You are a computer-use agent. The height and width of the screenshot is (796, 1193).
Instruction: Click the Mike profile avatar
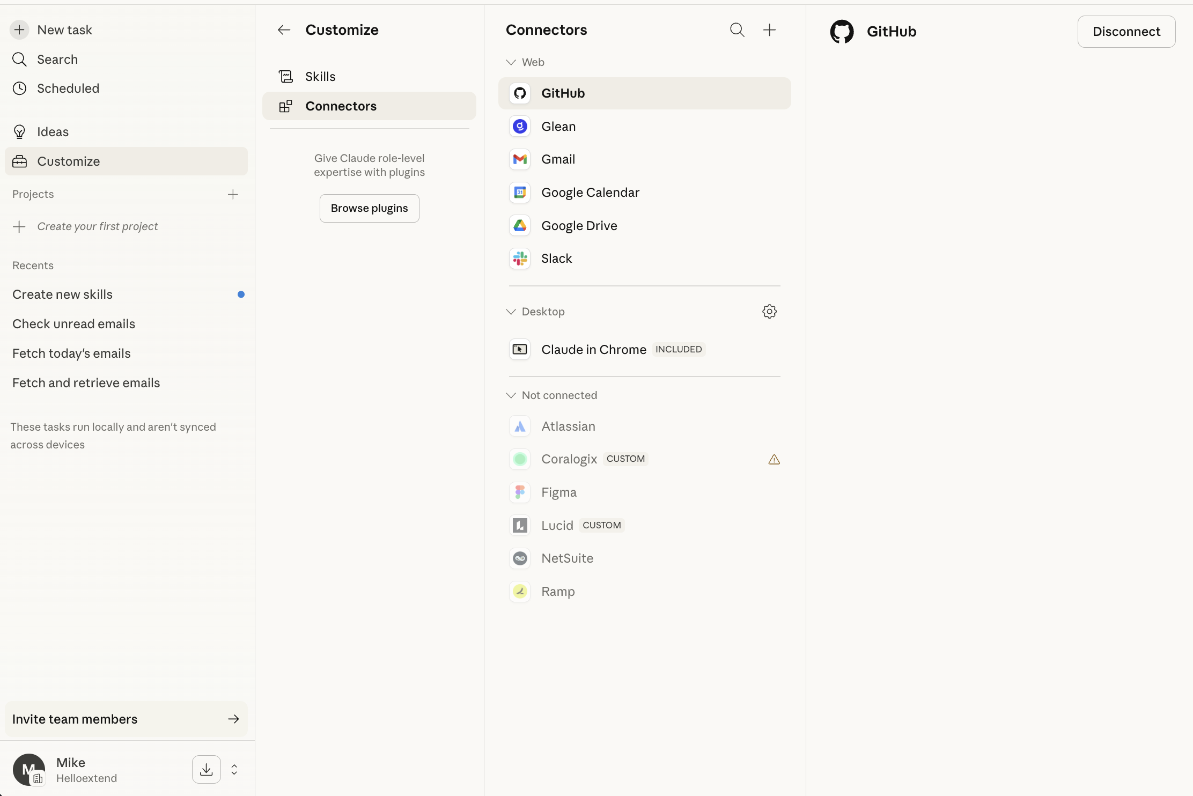pyautogui.click(x=29, y=770)
